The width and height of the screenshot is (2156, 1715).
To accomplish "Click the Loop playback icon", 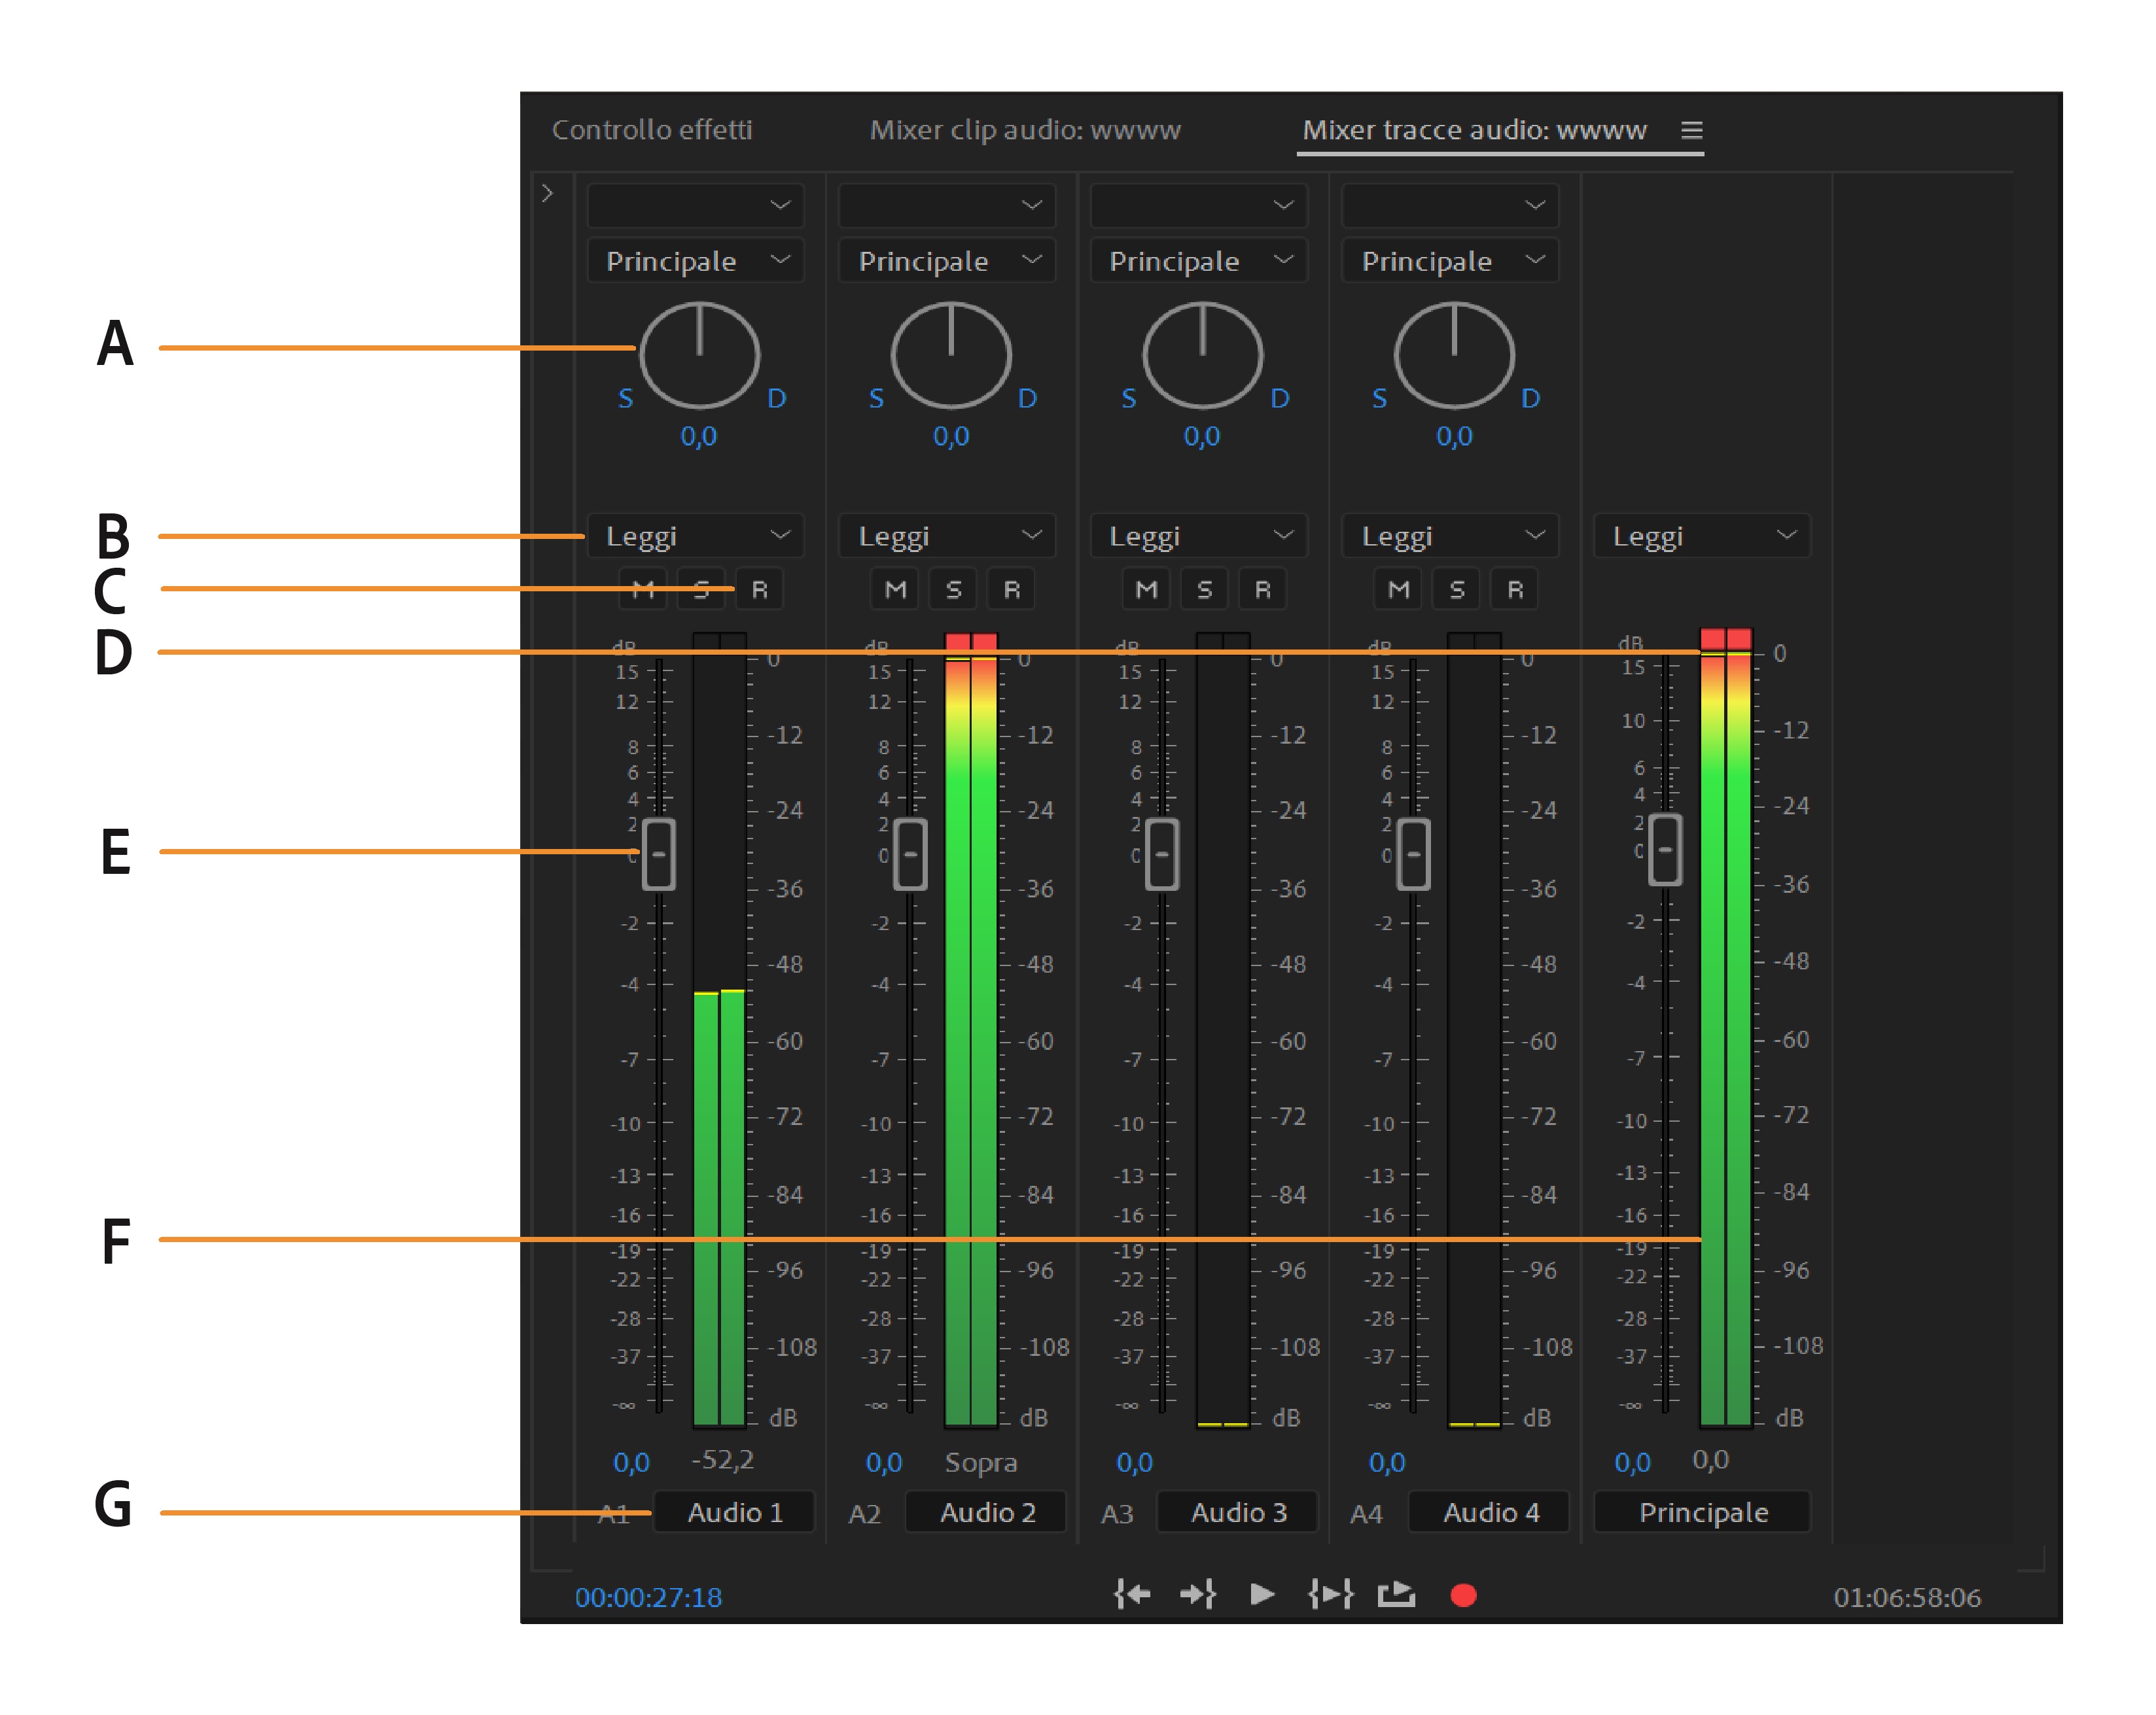I will 1396,1594.
